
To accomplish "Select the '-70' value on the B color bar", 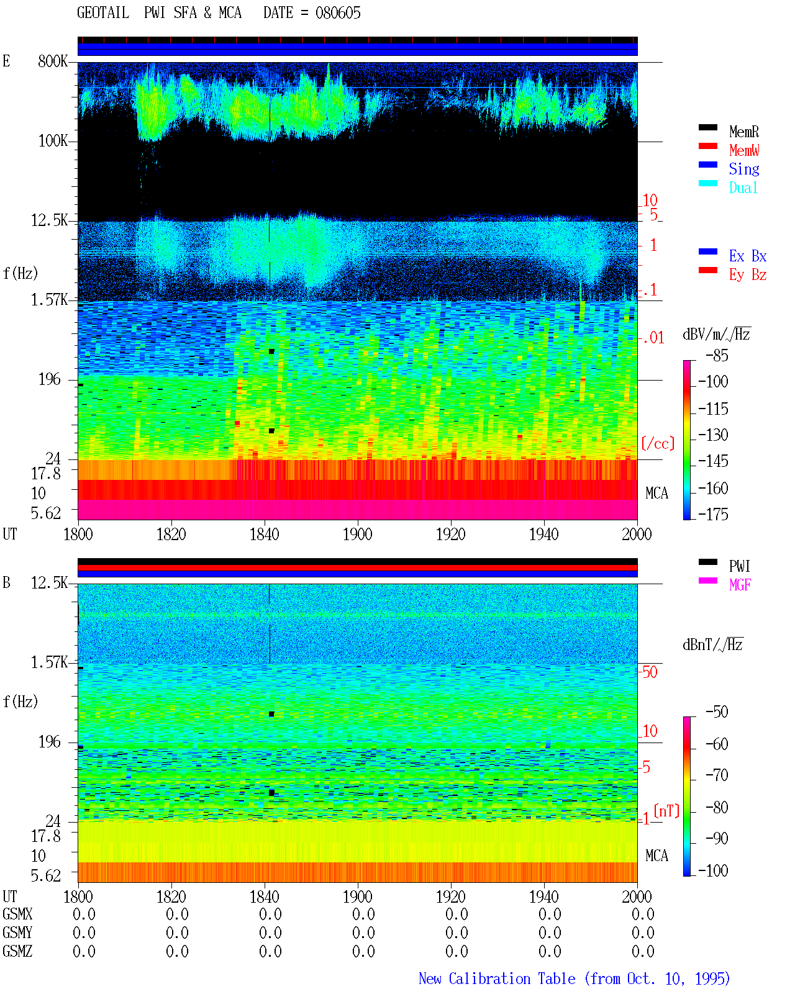I will (x=717, y=775).
